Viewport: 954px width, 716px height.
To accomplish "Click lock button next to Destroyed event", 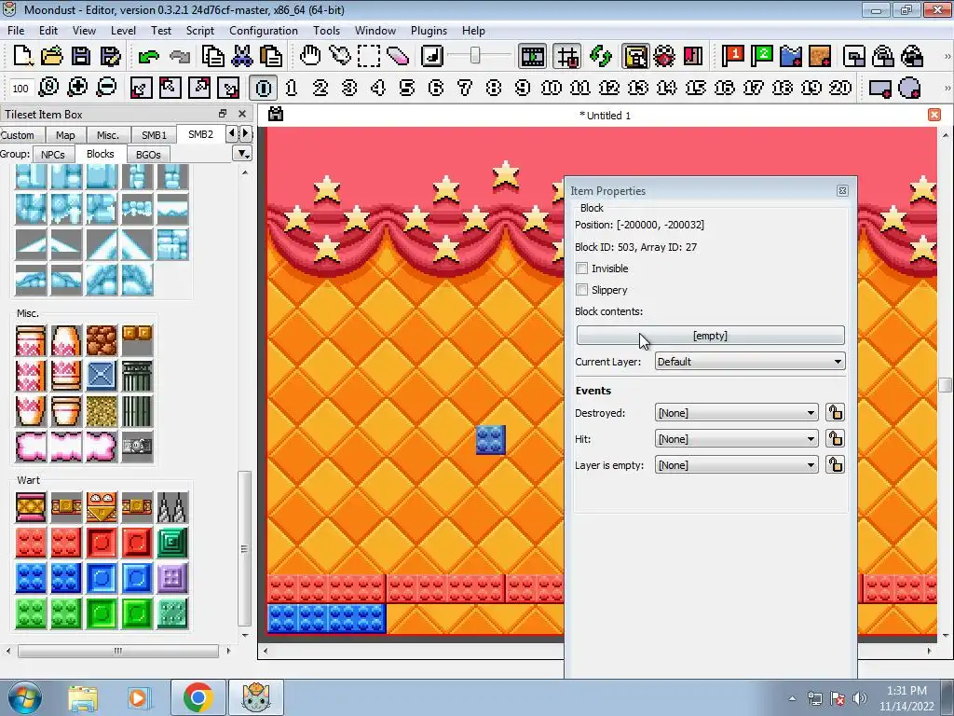I will click(835, 413).
